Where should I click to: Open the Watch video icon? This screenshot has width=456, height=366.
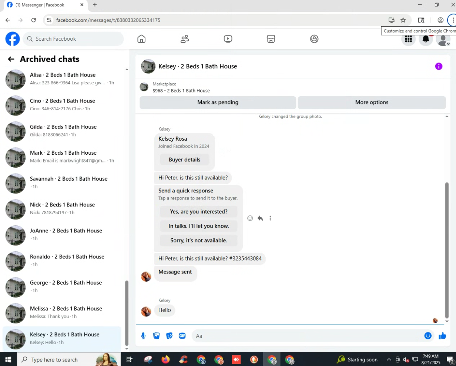pyautogui.click(x=228, y=39)
